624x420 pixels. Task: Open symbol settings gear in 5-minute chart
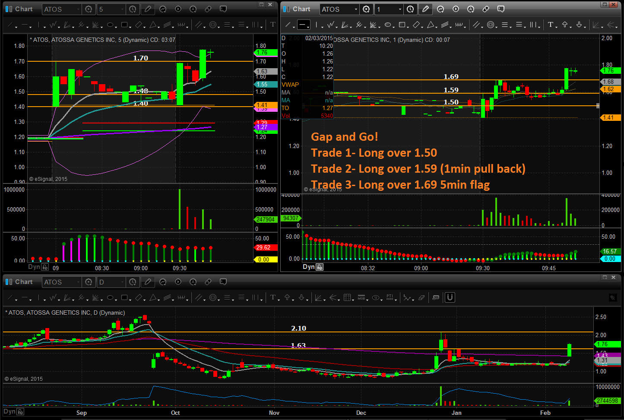[x=89, y=9]
